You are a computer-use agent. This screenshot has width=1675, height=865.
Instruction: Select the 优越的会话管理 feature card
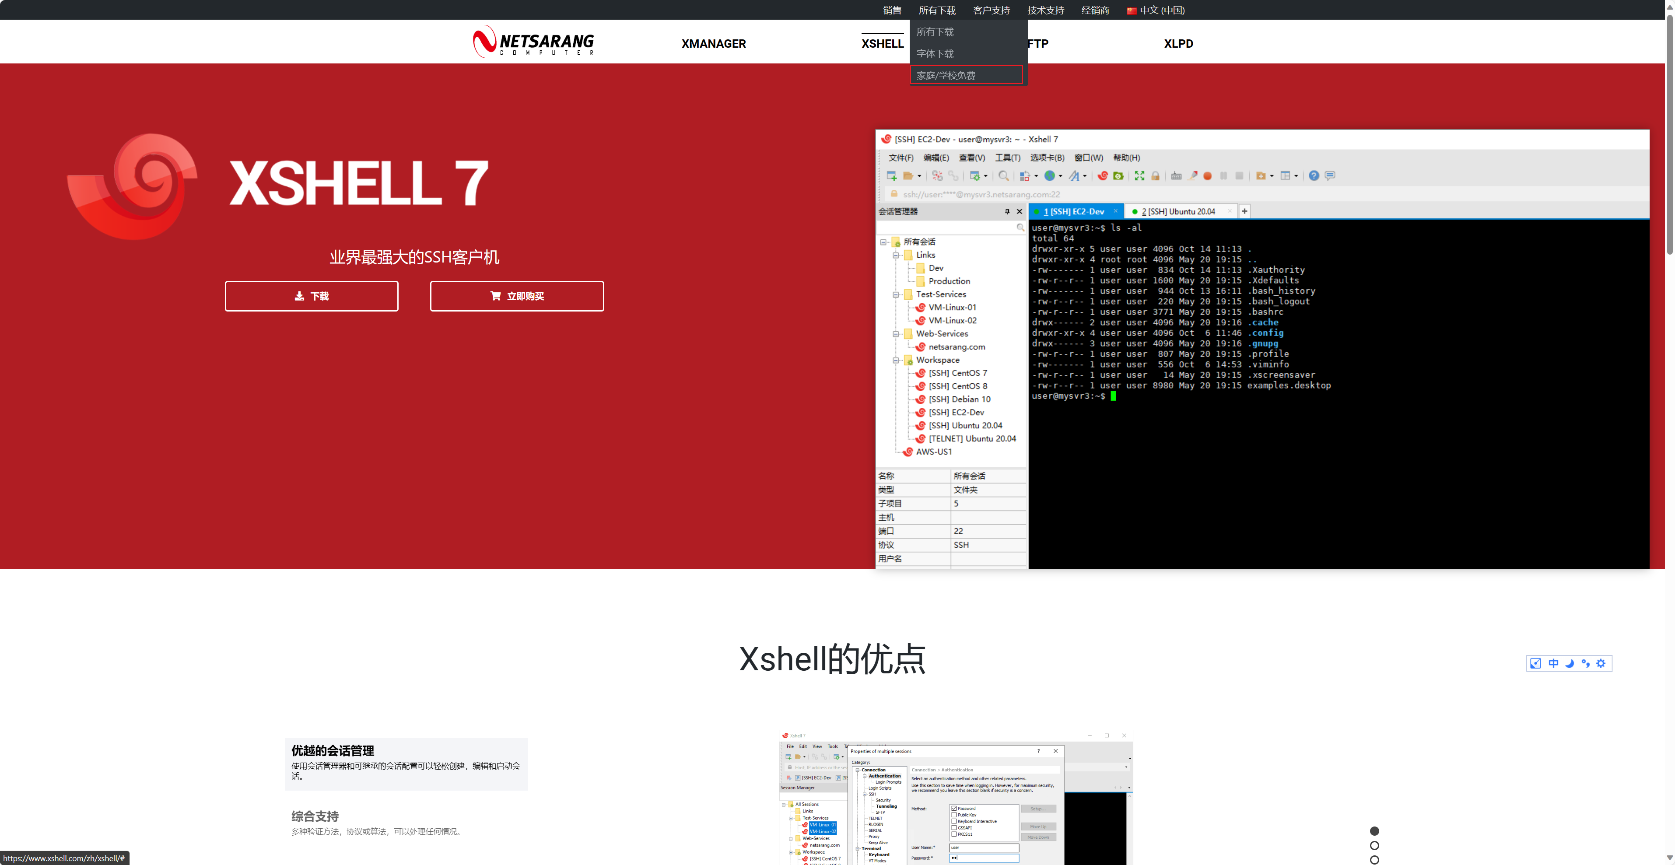pyautogui.click(x=406, y=763)
